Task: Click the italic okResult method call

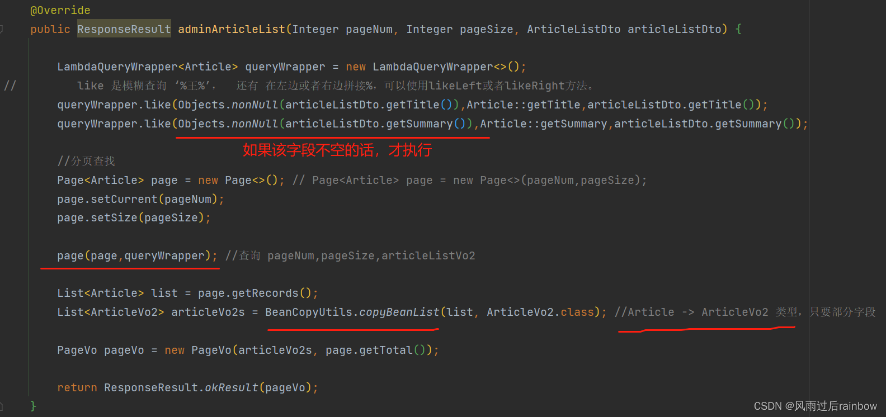Action: [232, 387]
